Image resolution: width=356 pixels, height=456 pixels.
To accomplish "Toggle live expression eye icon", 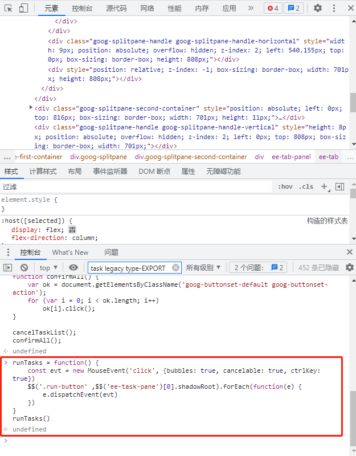I will click(73, 267).
